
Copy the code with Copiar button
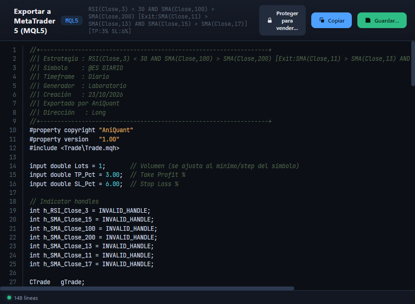click(332, 20)
